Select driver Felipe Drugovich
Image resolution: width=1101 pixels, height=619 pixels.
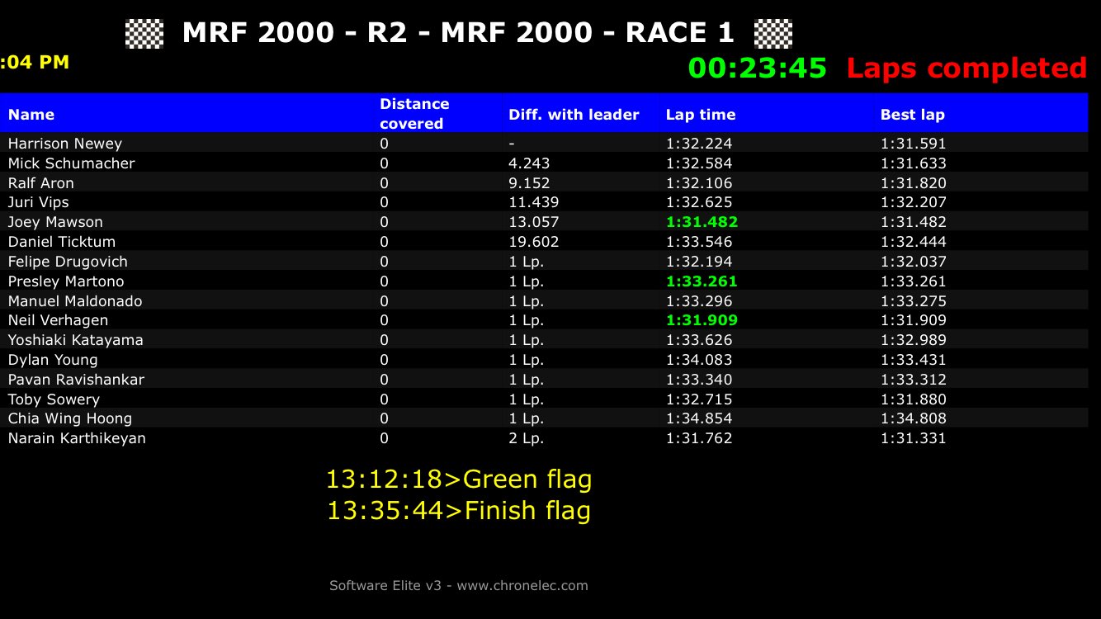68,262
